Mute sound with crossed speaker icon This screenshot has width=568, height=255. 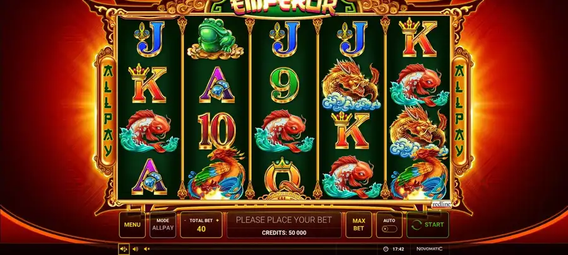[146, 249]
